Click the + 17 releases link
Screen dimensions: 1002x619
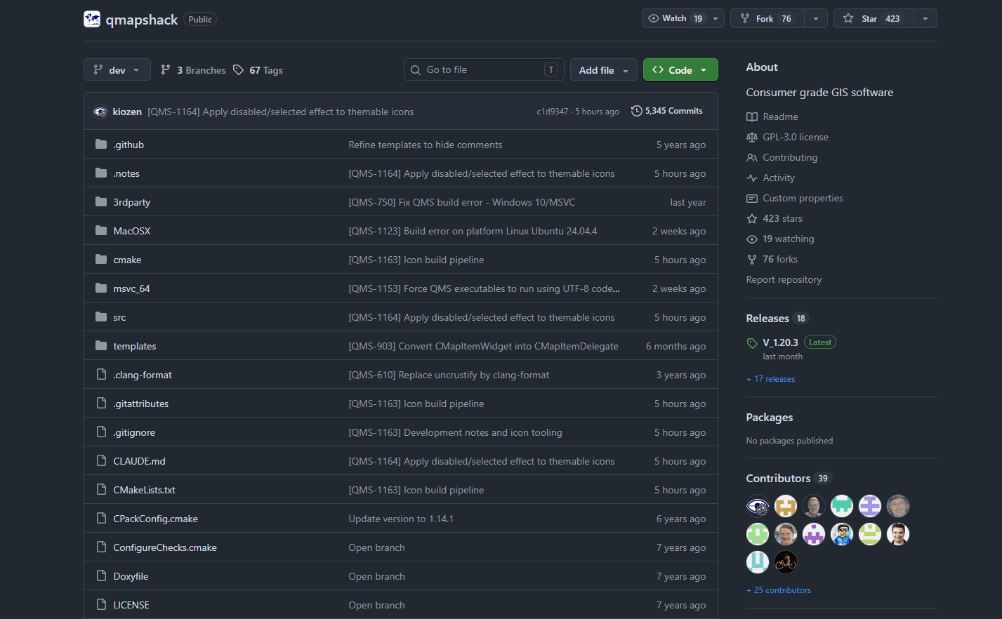pyautogui.click(x=770, y=379)
